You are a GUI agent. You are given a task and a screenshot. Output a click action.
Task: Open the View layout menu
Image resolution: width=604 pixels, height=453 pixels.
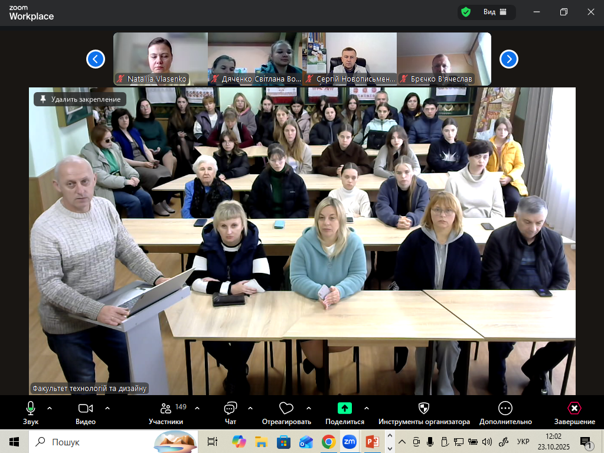click(x=495, y=12)
